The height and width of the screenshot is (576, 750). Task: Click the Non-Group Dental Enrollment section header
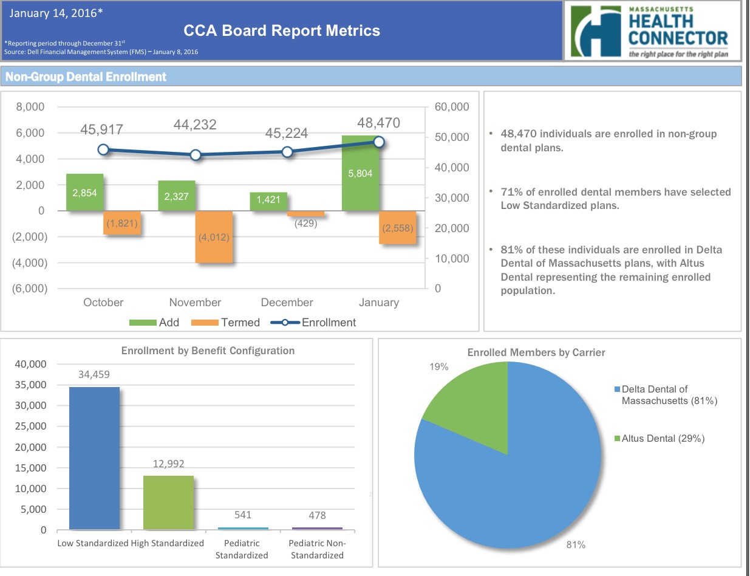click(86, 77)
